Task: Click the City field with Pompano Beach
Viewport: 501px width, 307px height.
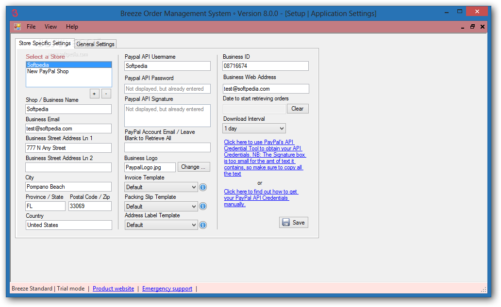Action: click(68, 187)
